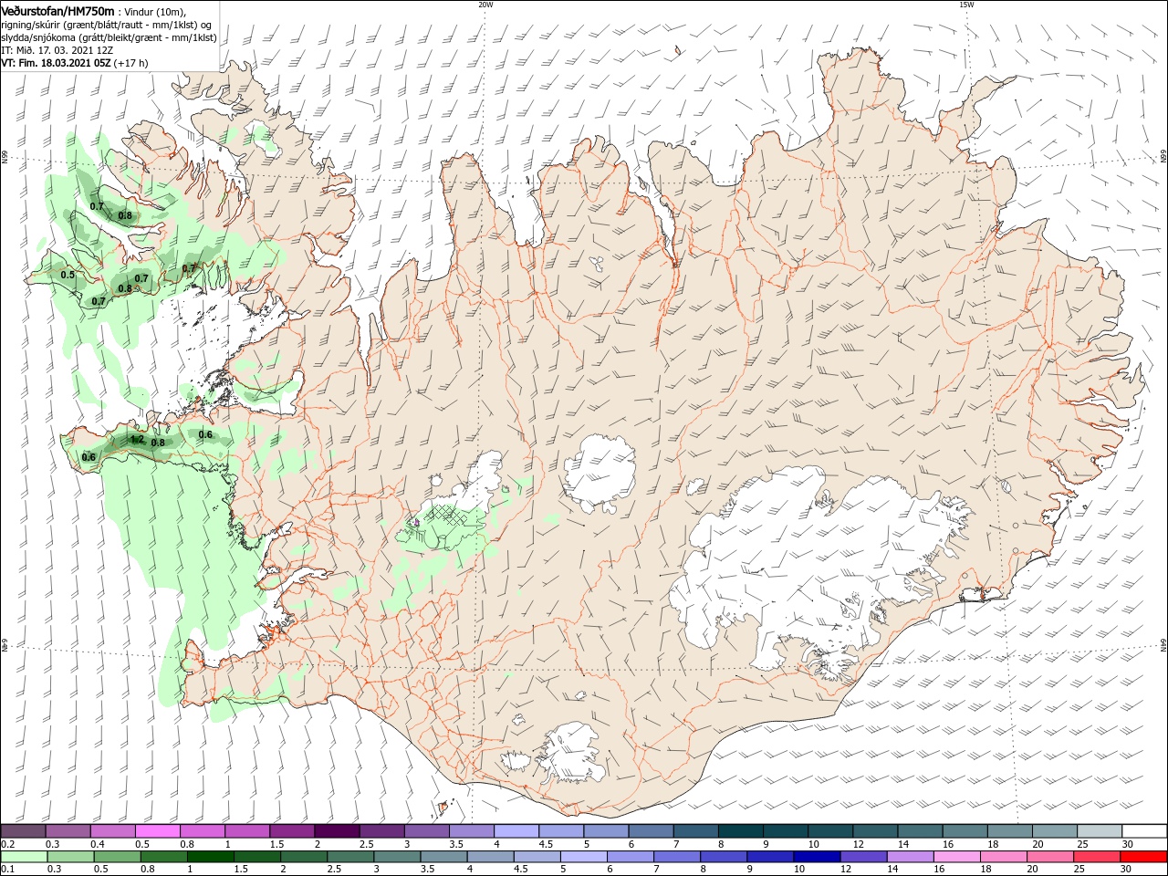Click the 'rigning/skúrir' legend description line
This screenshot has width=1168, height=876.
[x=107, y=25]
